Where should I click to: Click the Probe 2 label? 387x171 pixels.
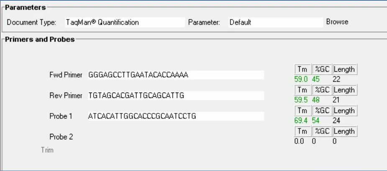61,137
